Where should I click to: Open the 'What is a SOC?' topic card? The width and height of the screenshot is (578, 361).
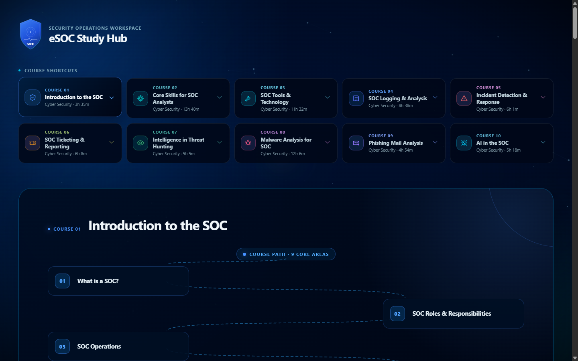click(x=118, y=281)
